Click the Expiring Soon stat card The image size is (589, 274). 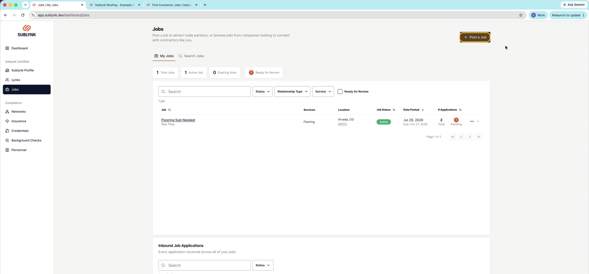click(225, 73)
